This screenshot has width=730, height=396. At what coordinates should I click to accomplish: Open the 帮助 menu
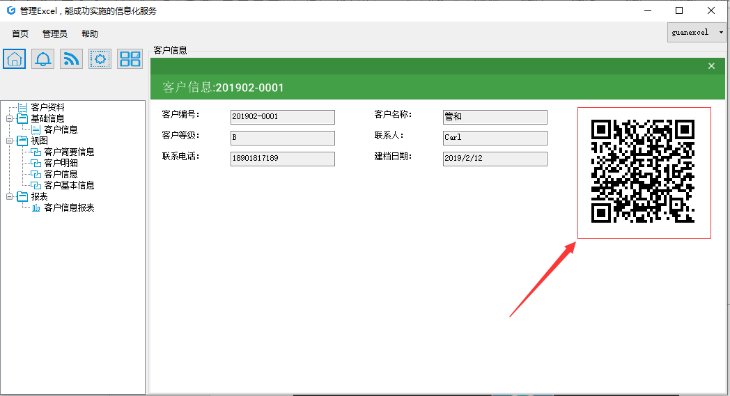[x=90, y=33]
